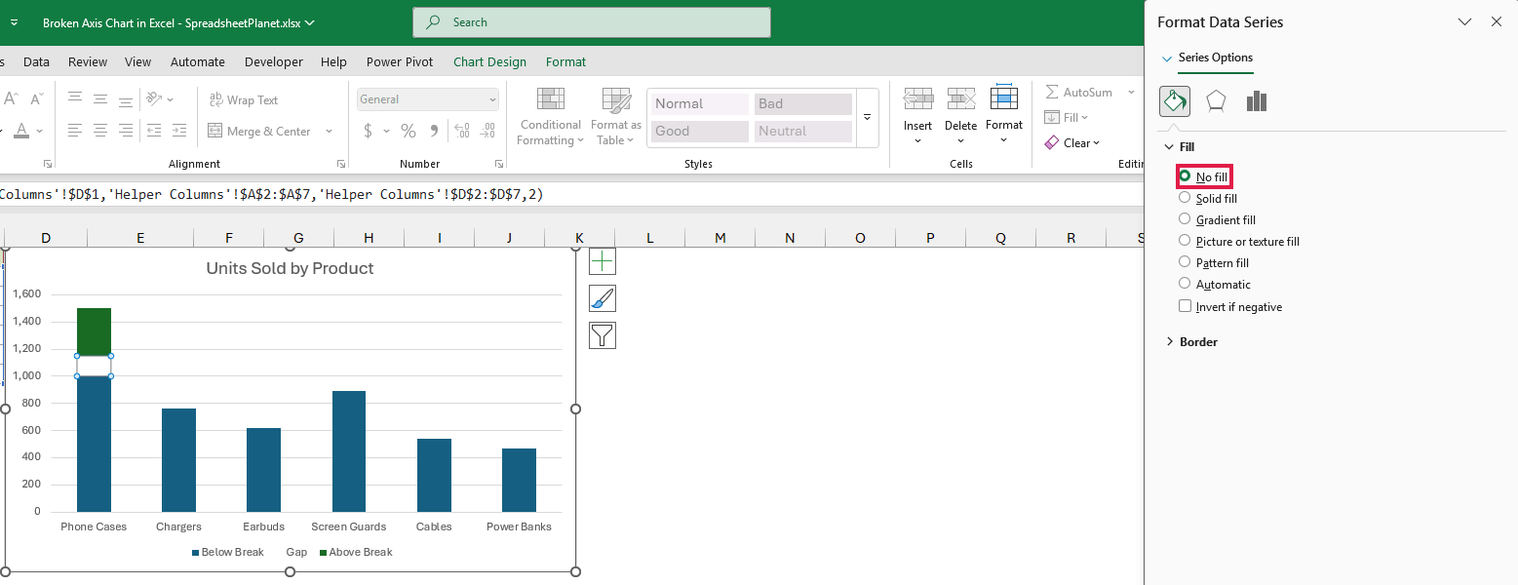Screen dimensions: 1518x585
Task: Open the Series Options dropdown arrow
Action: pos(1167,58)
